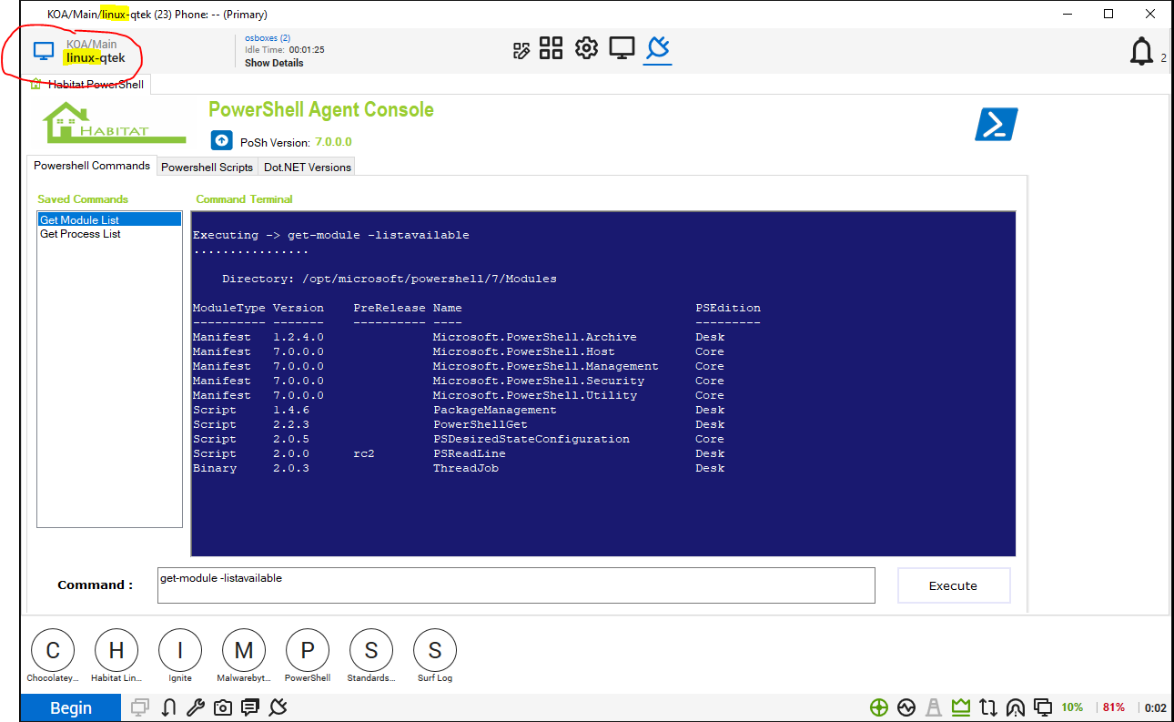This screenshot has width=1174, height=722.
Task: Click the monitor screen icon in top toolbar
Action: click(622, 48)
